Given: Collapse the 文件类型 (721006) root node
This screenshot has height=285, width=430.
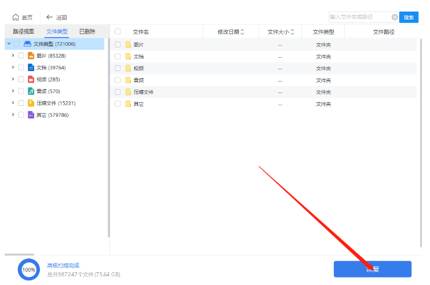Looking at the screenshot, I should pos(9,44).
